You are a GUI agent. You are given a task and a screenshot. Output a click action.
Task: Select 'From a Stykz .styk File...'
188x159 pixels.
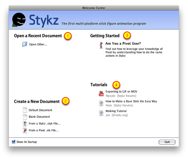click(44, 124)
